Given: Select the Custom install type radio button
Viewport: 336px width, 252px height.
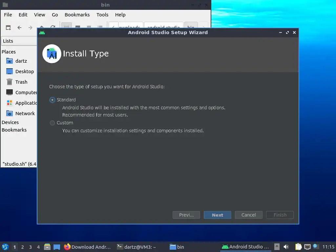Looking at the screenshot, I should (52, 123).
